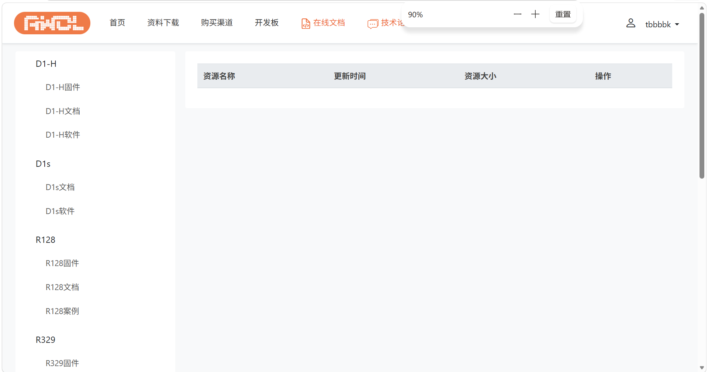The height and width of the screenshot is (372, 708).
Task: Open the tbbbbk account dropdown
Action: [x=662, y=24]
